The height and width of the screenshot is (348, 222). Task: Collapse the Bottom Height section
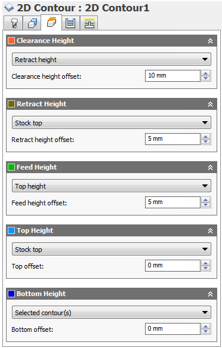(x=210, y=294)
